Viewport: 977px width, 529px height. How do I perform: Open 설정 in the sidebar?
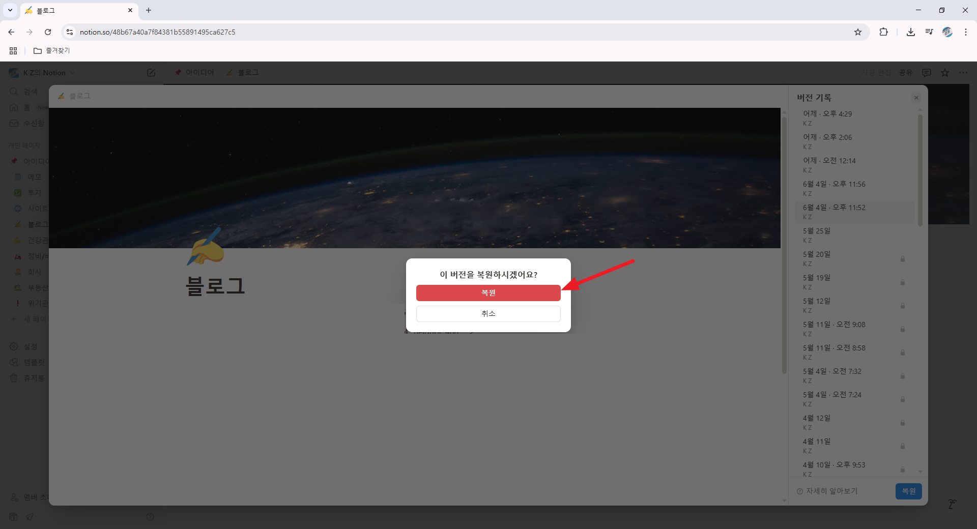pos(24,346)
